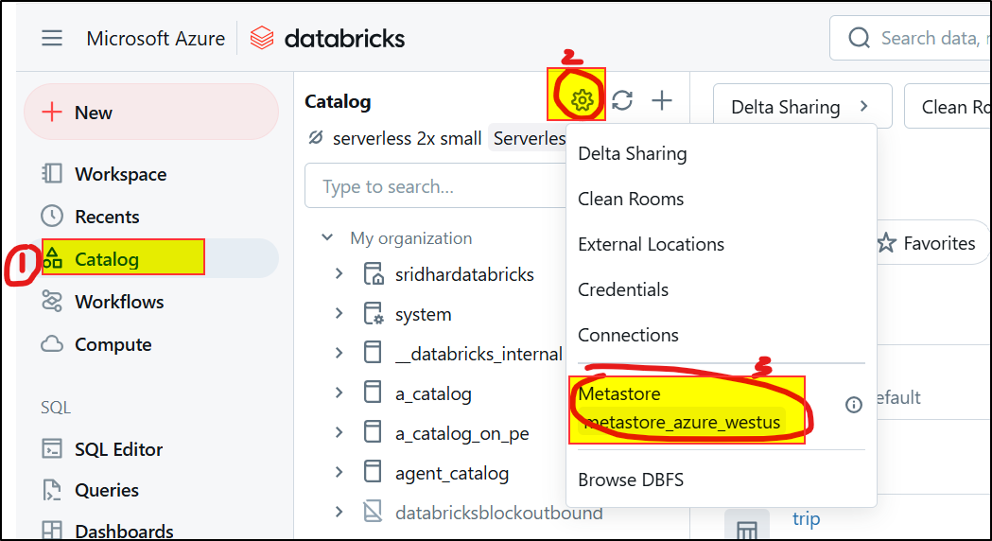This screenshot has width=992, height=541.
Task: Click the databricks logo
Action: pyautogui.click(x=327, y=38)
